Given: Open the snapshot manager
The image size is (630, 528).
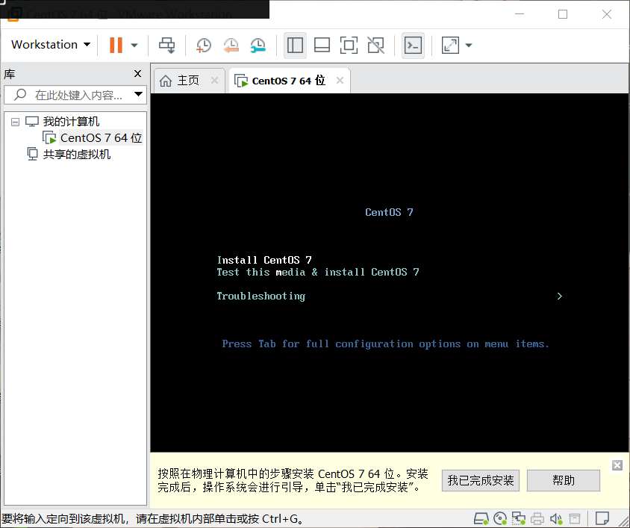Looking at the screenshot, I should point(258,45).
